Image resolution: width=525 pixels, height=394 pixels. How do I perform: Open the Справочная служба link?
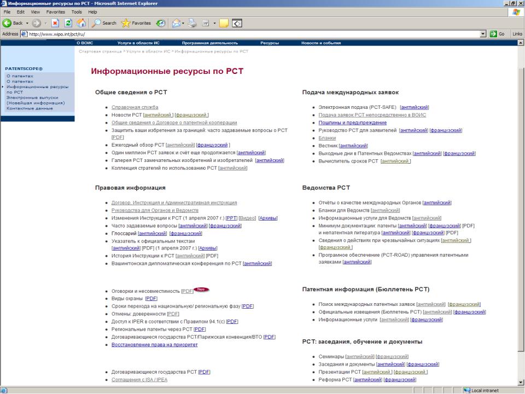pos(135,107)
